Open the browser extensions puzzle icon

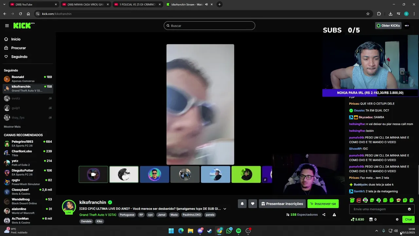coord(379,14)
